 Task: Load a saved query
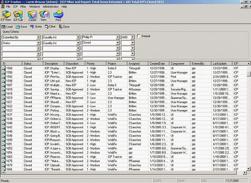7,27
